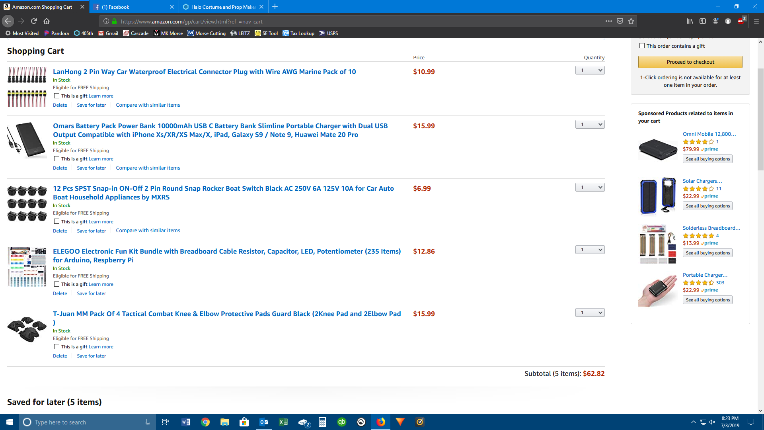Save page to Pocket icon
Image resolution: width=764 pixels, height=430 pixels.
620,21
